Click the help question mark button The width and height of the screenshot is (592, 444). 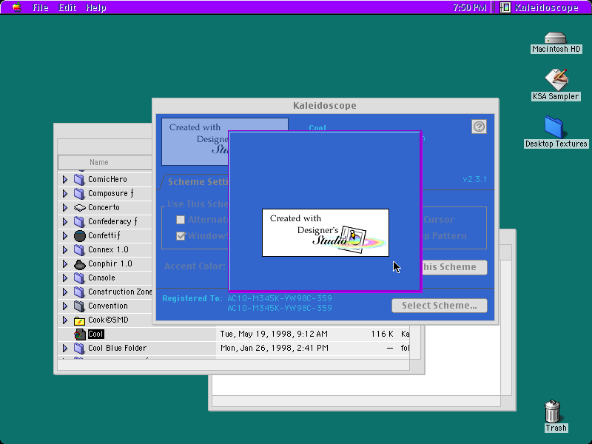(479, 127)
